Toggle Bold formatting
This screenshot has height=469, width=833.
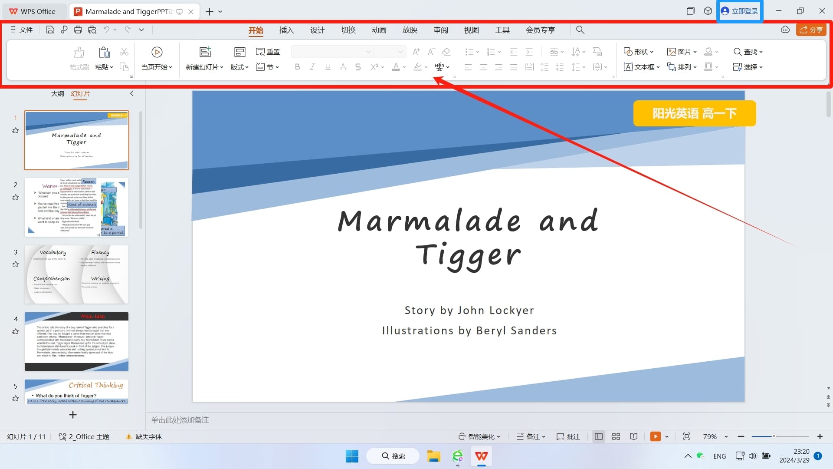click(297, 67)
